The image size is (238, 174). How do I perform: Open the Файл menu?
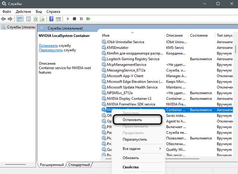7,12
